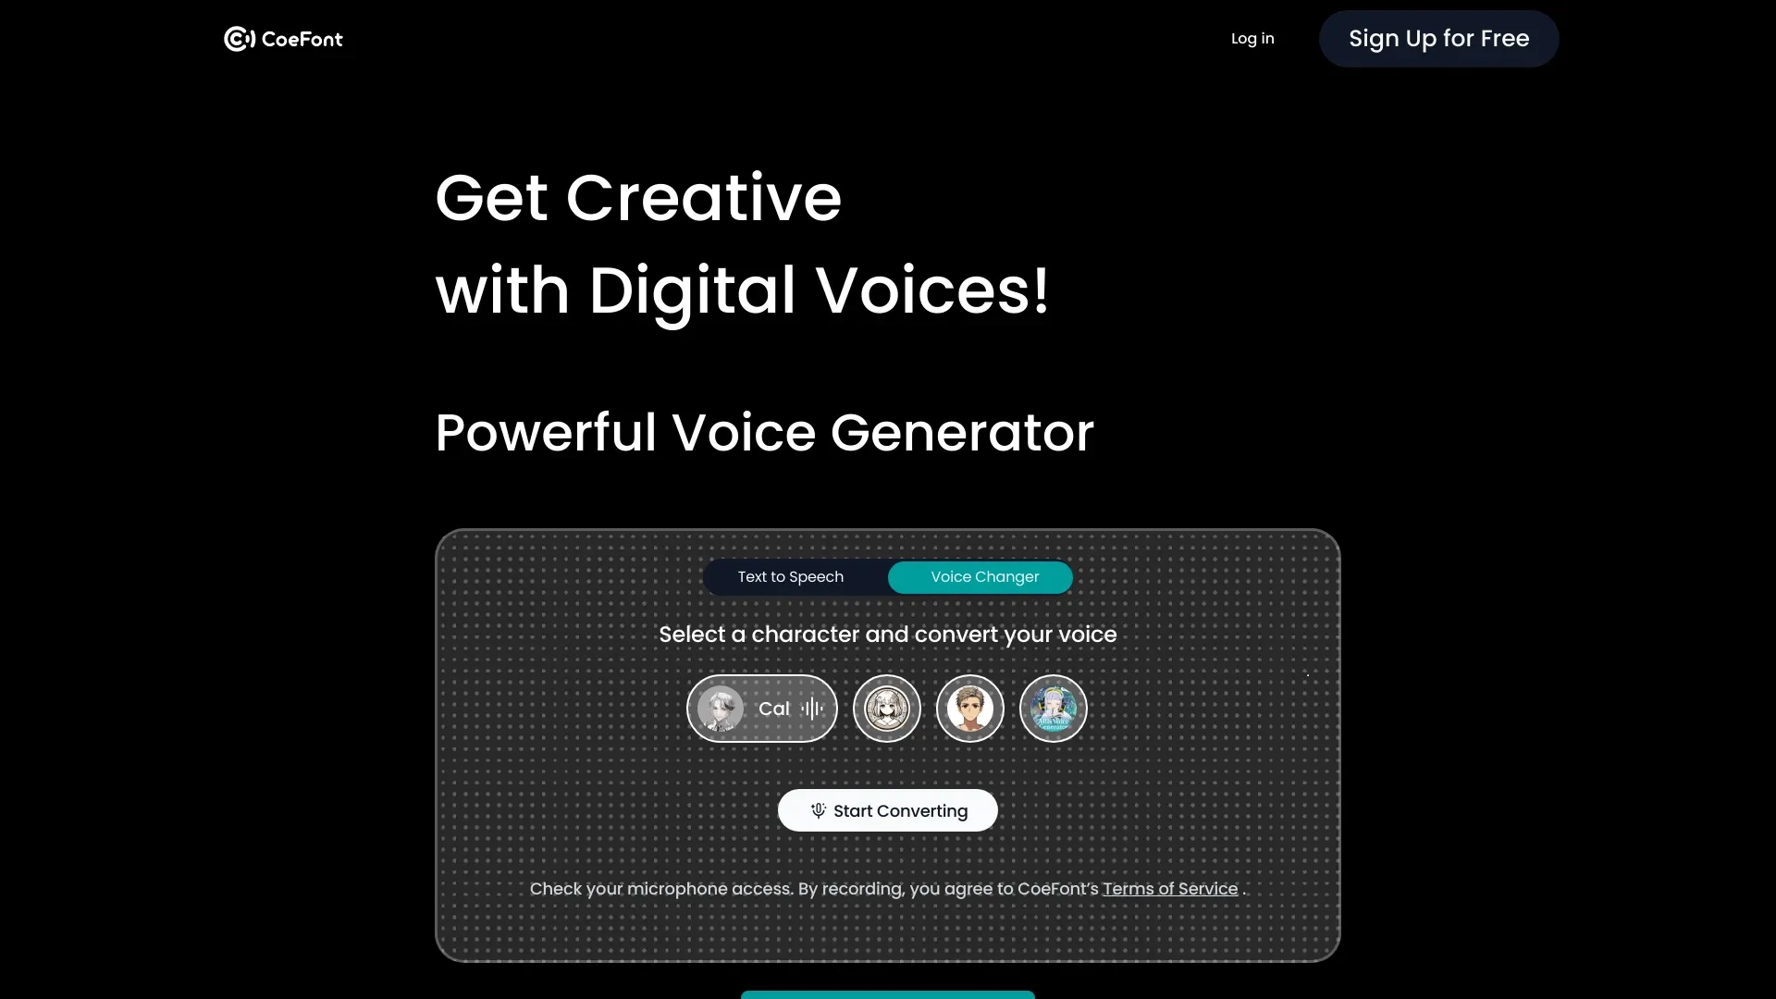Select character thumbnail at position four
This screenshot has width=1776, height=999.
pos(1053,708)
